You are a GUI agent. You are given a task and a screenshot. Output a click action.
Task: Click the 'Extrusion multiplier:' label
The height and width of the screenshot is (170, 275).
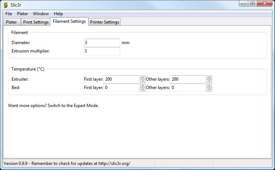tap(30, 51)
